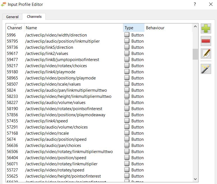The width and height of the screenshot is (217, 184).
Task: Click the magic wand auto-detect icon
Action: (206, 69)
